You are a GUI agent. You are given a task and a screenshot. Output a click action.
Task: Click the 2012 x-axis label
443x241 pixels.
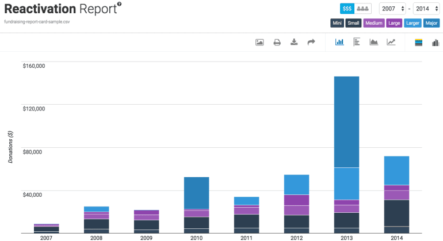tap(296, 238)
